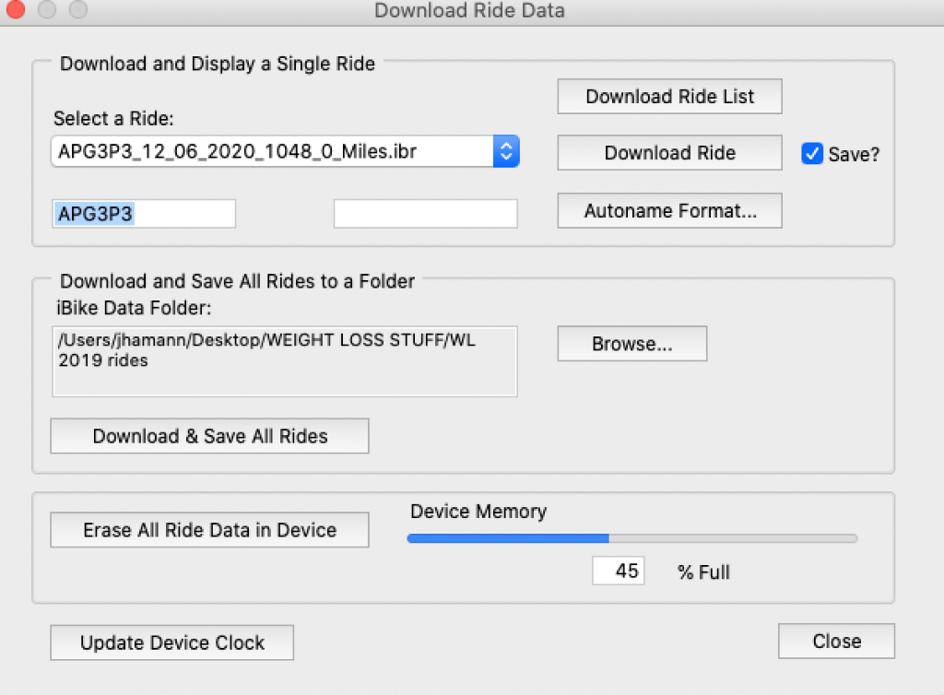Click the Download Ride List button
The width and height of the screenshot is (944, 695).
[669, 97]
